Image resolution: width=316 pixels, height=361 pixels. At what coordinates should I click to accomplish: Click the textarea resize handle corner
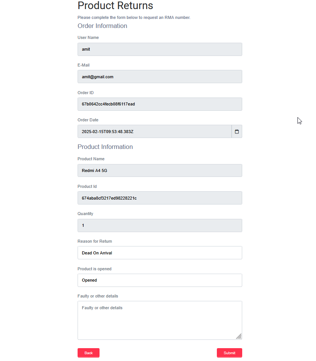point(239,336)
